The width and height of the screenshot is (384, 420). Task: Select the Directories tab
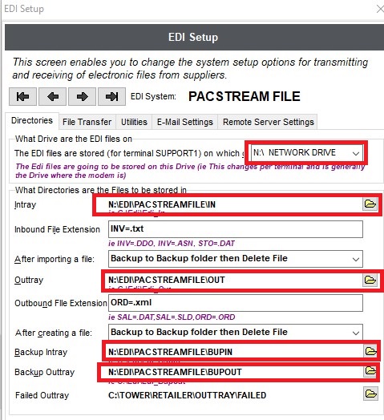coord(32,120)
